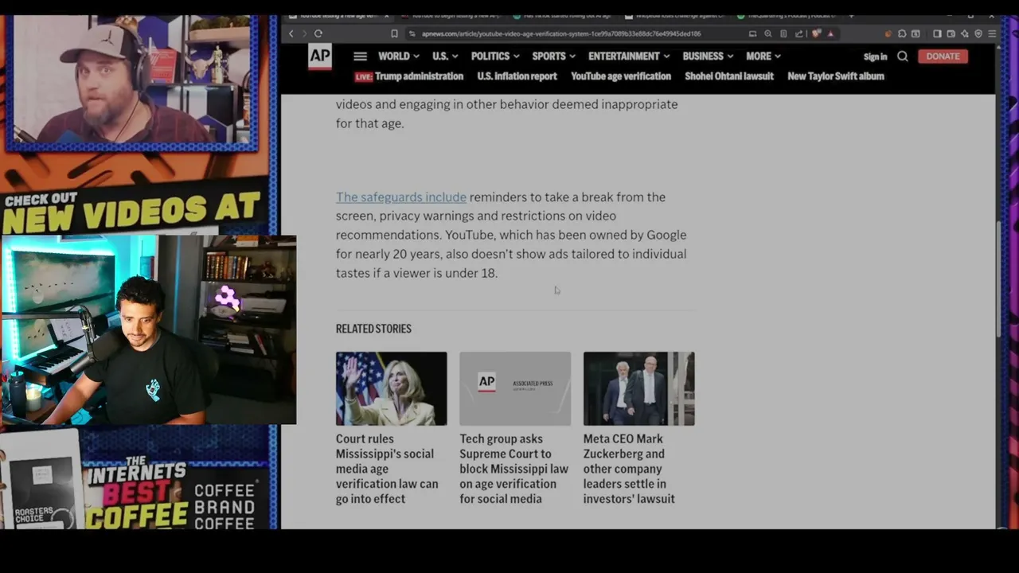Open Shohei Ohtani lawsuit link
Screen dimensions: 1019x573
(x=729, y=76)
